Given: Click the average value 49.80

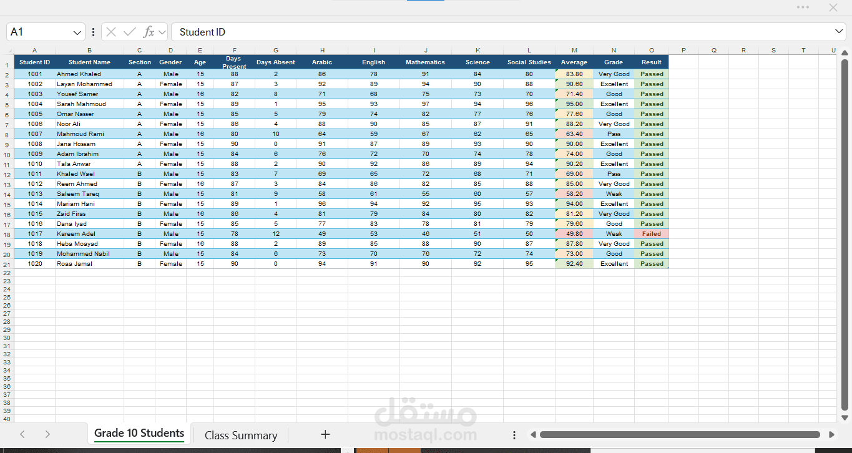Looking at the screenshot, I should click(574, 234).
